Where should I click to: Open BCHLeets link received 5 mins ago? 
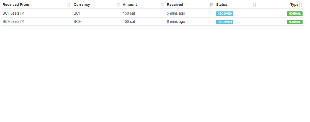pos(11,14)
